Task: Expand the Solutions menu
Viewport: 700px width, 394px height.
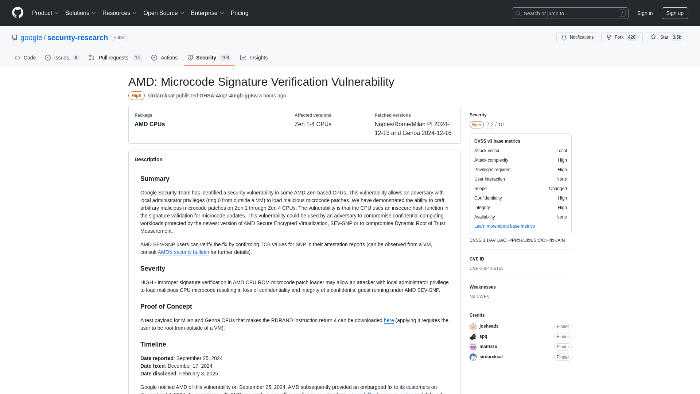Action: point(80,13)
